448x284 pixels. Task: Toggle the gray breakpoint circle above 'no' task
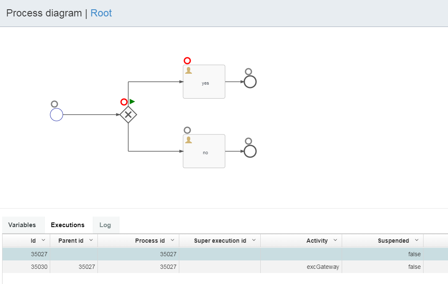pos(187,130)
